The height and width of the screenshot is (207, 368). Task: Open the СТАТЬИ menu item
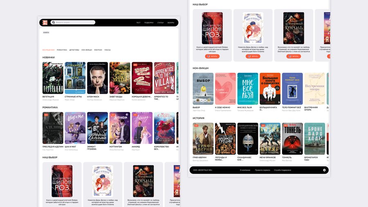pos(161,23)
